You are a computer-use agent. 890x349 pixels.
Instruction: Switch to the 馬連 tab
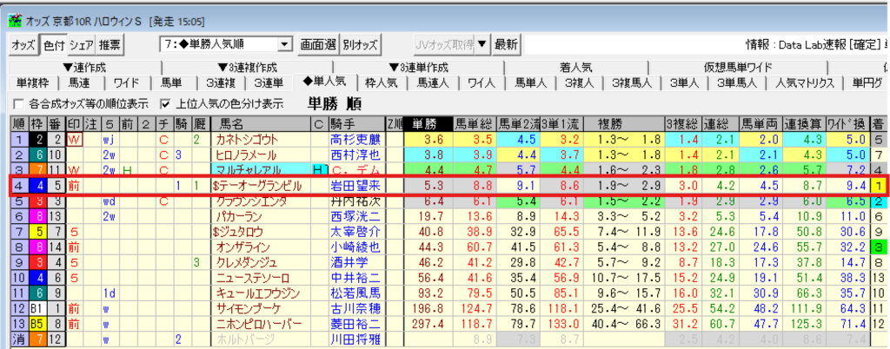(x=77, y=83)
